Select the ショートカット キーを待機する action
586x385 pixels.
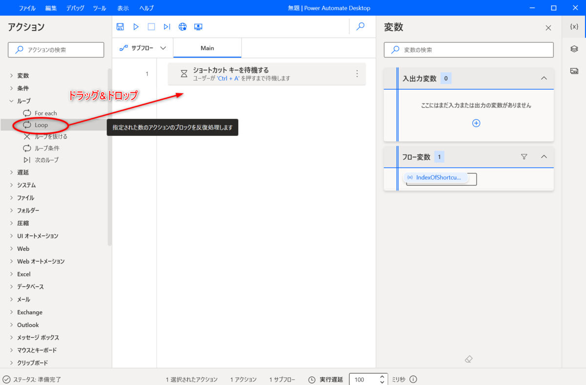click(x=267, y=74)
